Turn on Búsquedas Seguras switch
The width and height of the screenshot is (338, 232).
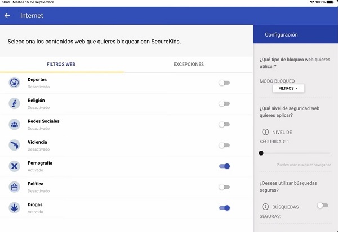(322, 206)
